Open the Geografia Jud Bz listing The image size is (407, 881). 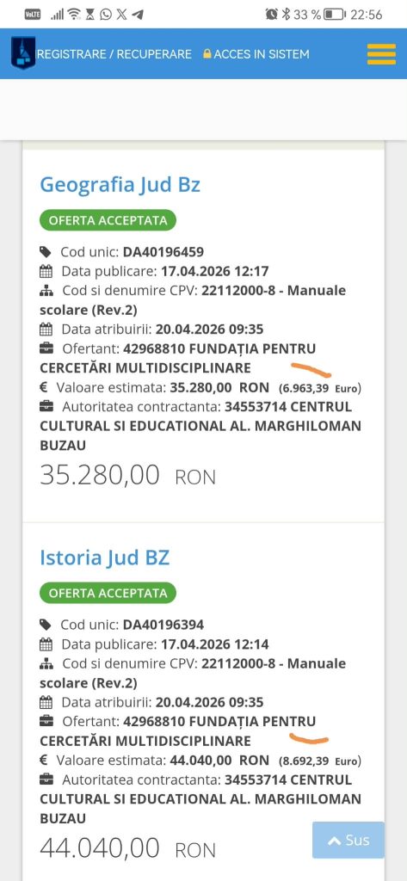coord(120,184)
